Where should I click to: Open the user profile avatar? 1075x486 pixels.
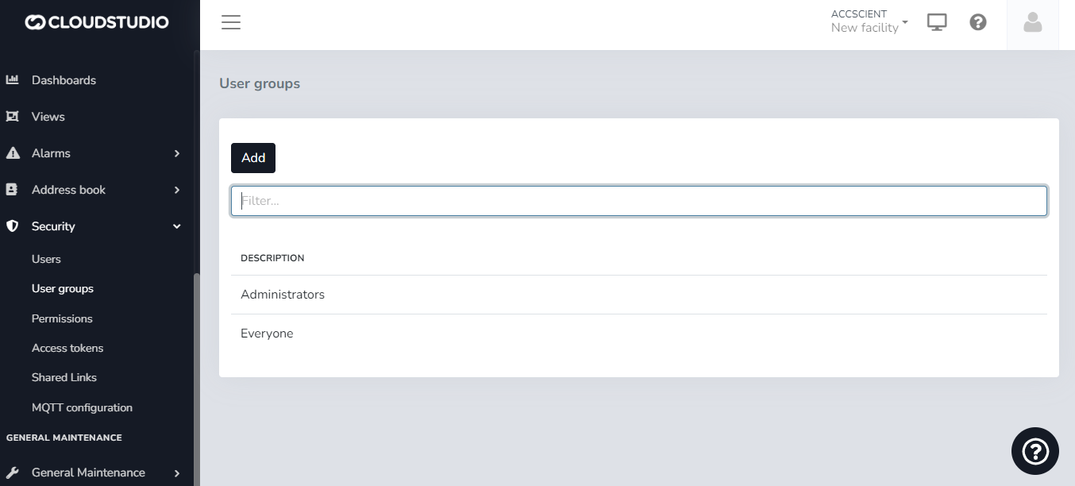(1032, 22)
